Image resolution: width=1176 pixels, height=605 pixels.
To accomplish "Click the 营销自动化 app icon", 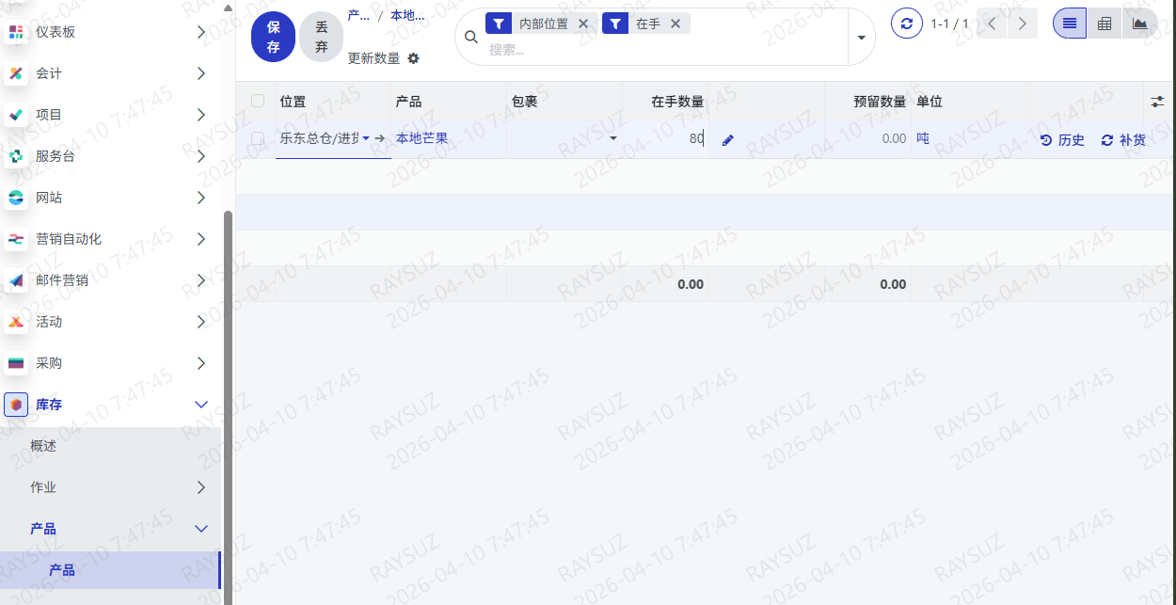I will click(x=16, y=239).
